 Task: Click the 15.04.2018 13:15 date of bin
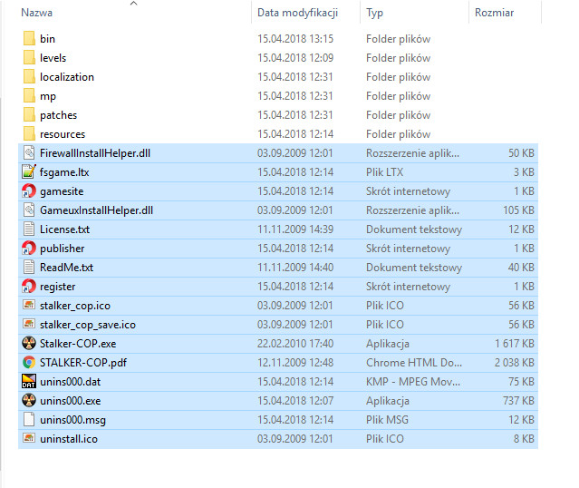click(295, 39)
